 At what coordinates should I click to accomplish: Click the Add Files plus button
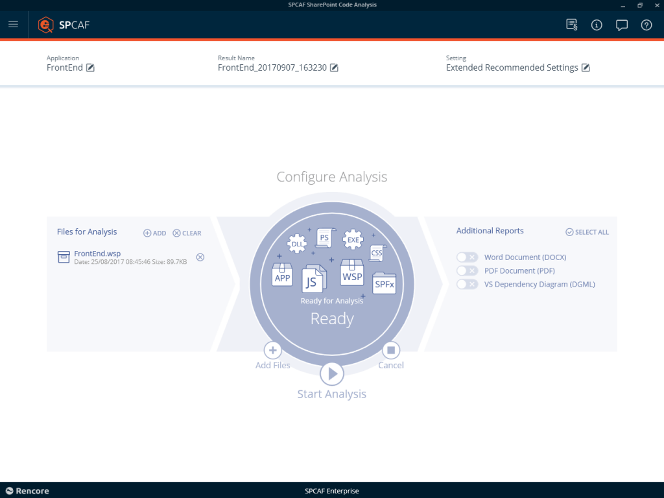[x=273, y=350]
